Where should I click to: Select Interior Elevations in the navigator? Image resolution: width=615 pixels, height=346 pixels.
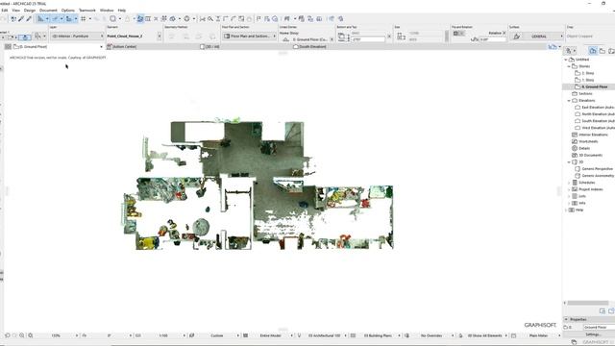click(x=593, y=135)
